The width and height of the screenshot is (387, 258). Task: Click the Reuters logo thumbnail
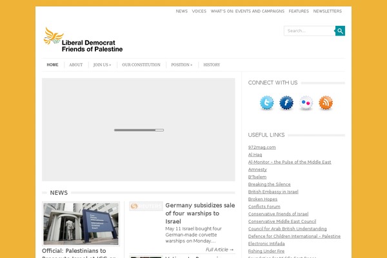coord(146,206)
